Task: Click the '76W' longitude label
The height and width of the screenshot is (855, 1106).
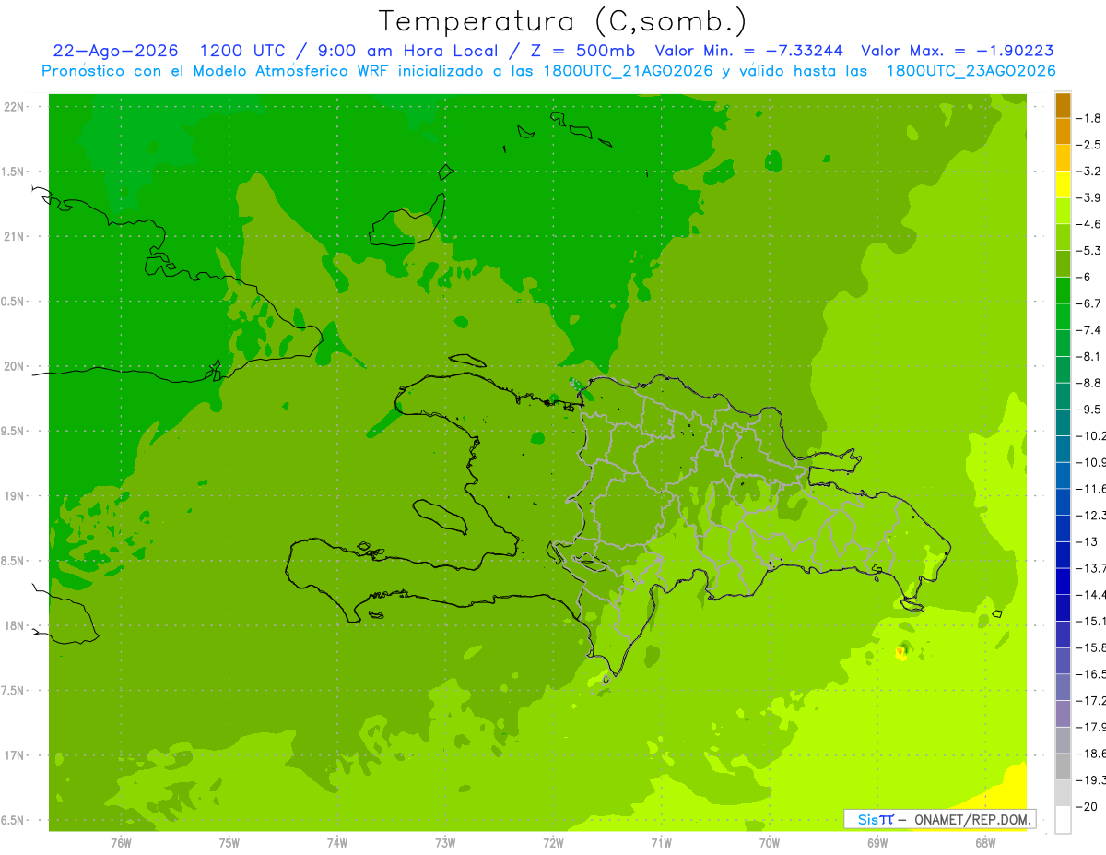Action: (x=121, y=843)
